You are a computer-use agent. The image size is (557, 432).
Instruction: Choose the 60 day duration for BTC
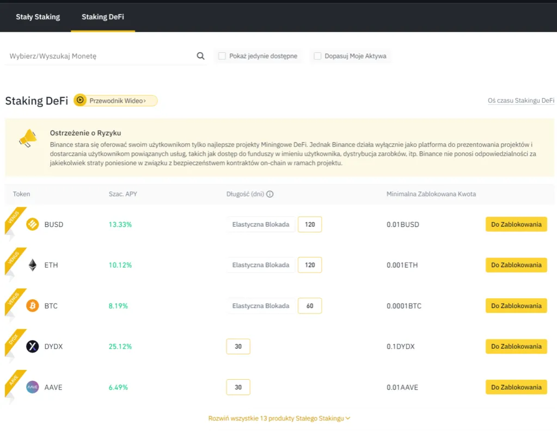(x=310, y=306)
